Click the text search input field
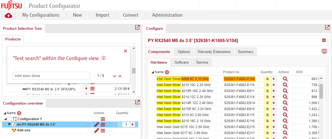332x139 pixels. [51, 76]
